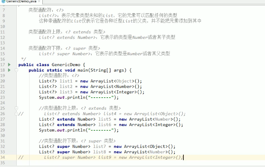Click System.out.println on line 23
This screenshot has width=265, height=167.
point(62,97)
